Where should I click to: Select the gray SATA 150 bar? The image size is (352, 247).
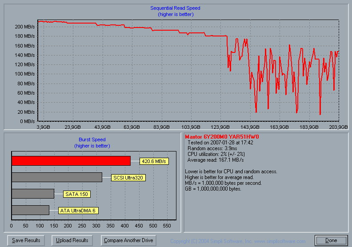33,194
